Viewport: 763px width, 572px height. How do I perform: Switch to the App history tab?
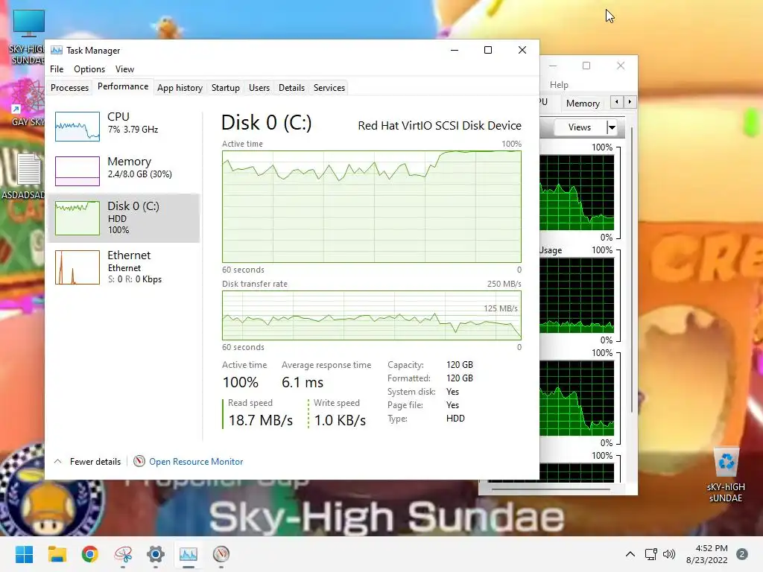(180, 88)
